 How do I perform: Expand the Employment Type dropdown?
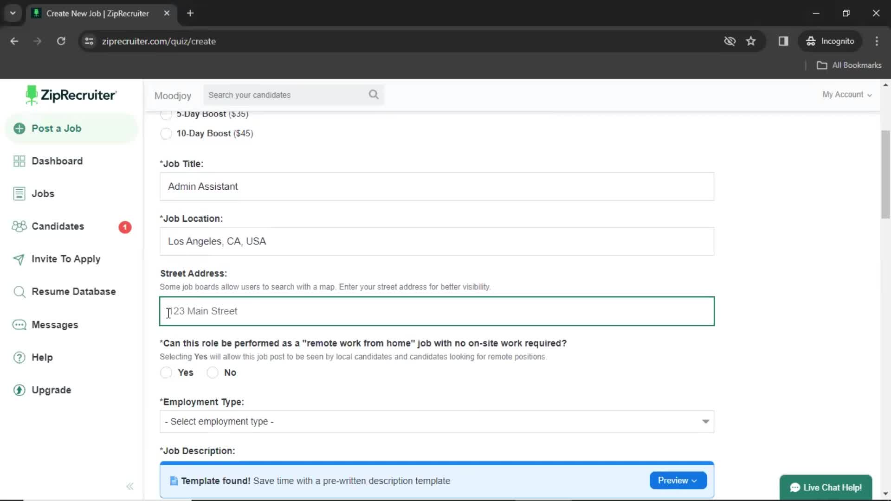pyautogui.click(x=436, y=421)
